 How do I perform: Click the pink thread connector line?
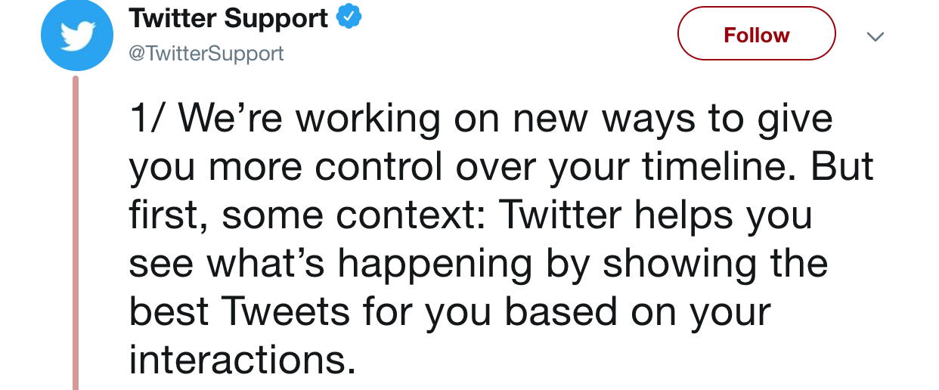click(76, 233)
